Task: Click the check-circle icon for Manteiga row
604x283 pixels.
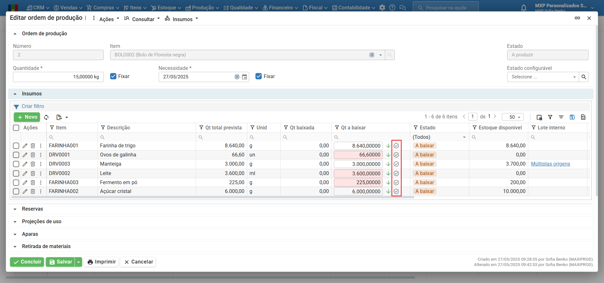Action: click(x=396, y=164)
